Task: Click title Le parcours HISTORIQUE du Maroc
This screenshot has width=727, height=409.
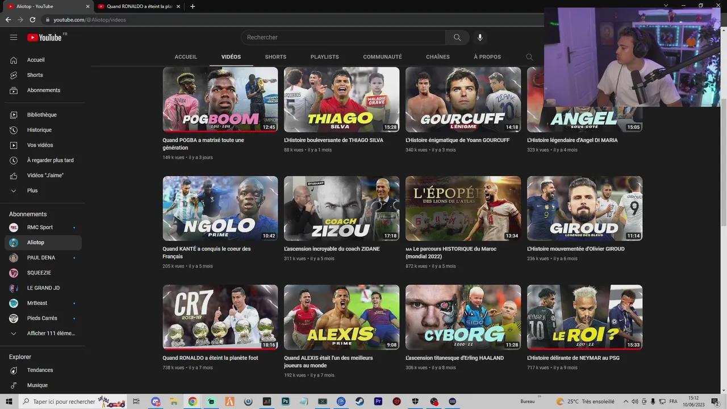Action: pyautogui.click(x=451, y=253)
